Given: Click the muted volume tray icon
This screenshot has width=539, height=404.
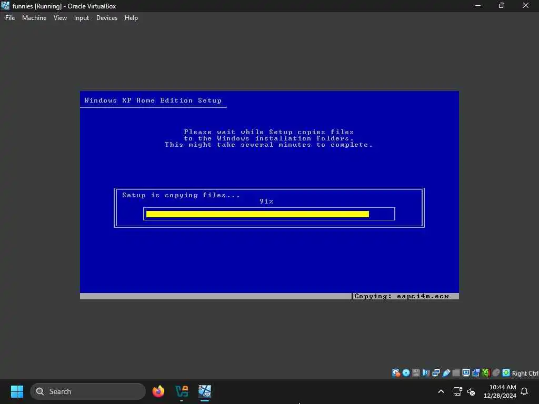Looking at the screenshot, I should [x=471, y=391].
